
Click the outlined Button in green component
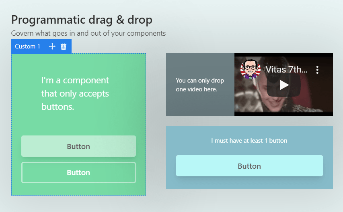[78, 172]
